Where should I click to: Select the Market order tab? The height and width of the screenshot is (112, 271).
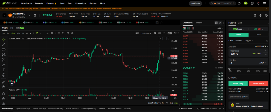pos(239,40)
